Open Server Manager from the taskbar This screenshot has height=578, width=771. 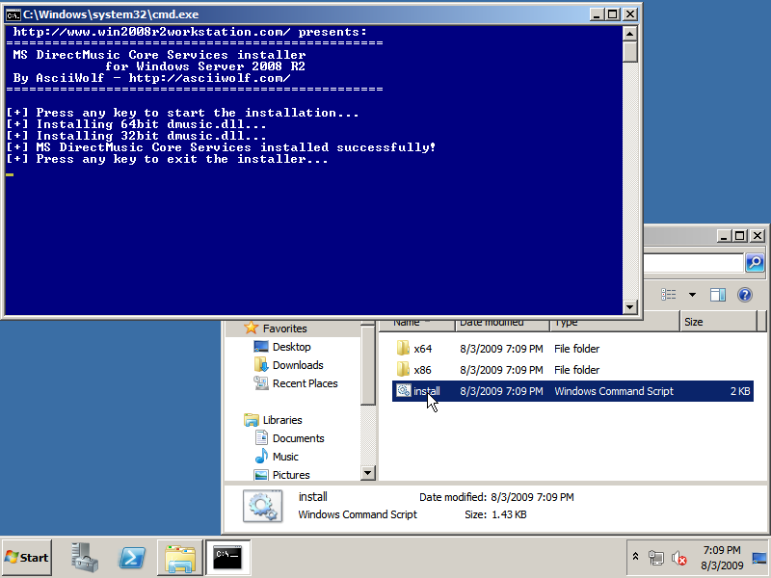(x=84, y=558)
